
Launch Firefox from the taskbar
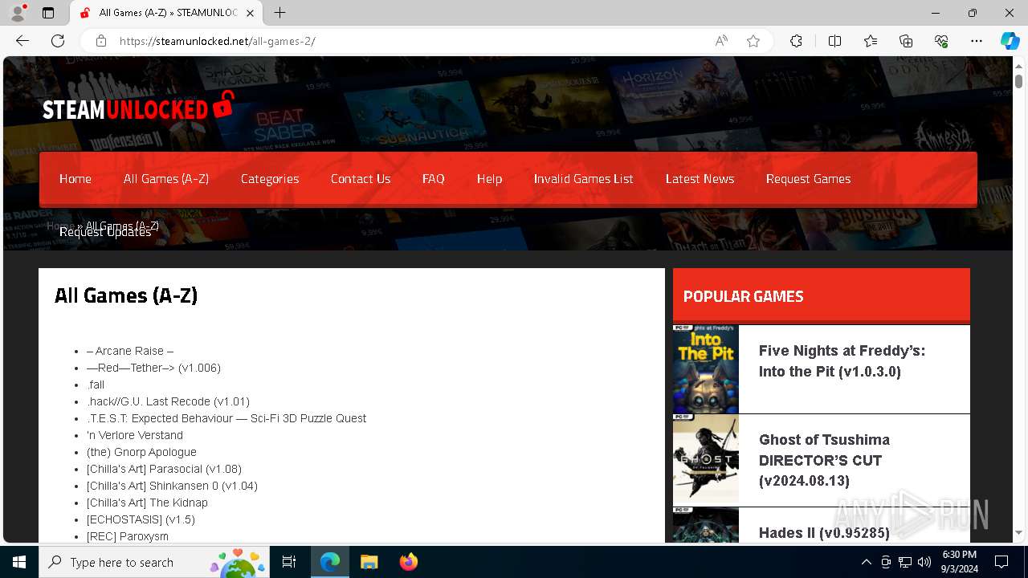coord(408,562)
